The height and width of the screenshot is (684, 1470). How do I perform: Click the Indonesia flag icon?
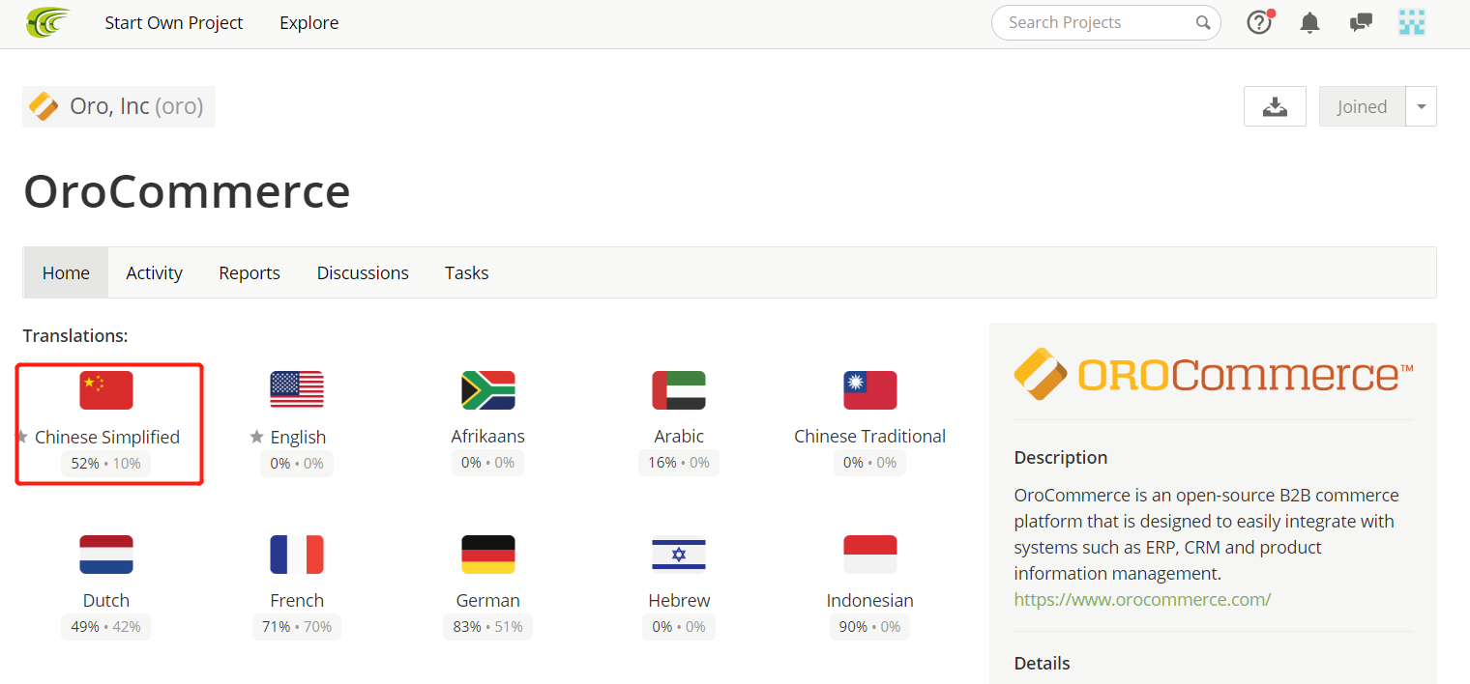pos(870,555)
